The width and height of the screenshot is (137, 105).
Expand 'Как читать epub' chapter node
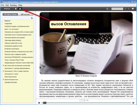3,65
